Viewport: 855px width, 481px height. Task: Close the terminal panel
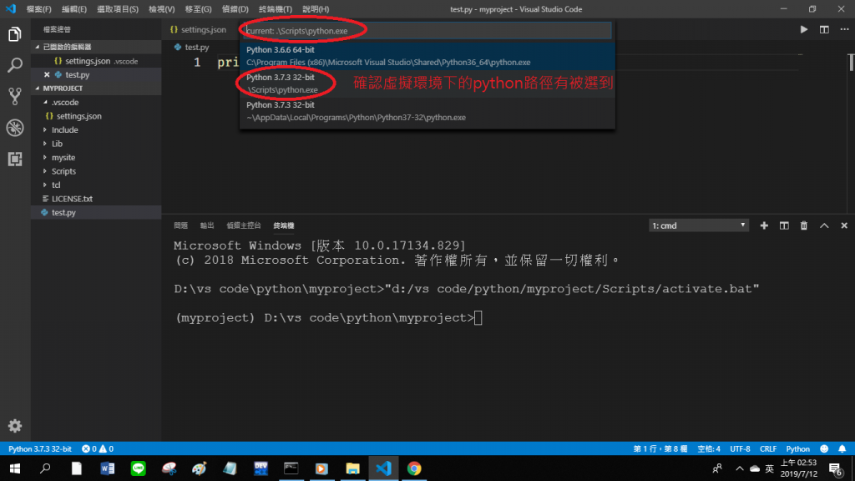pyautogui.click(x=844, y=225)
